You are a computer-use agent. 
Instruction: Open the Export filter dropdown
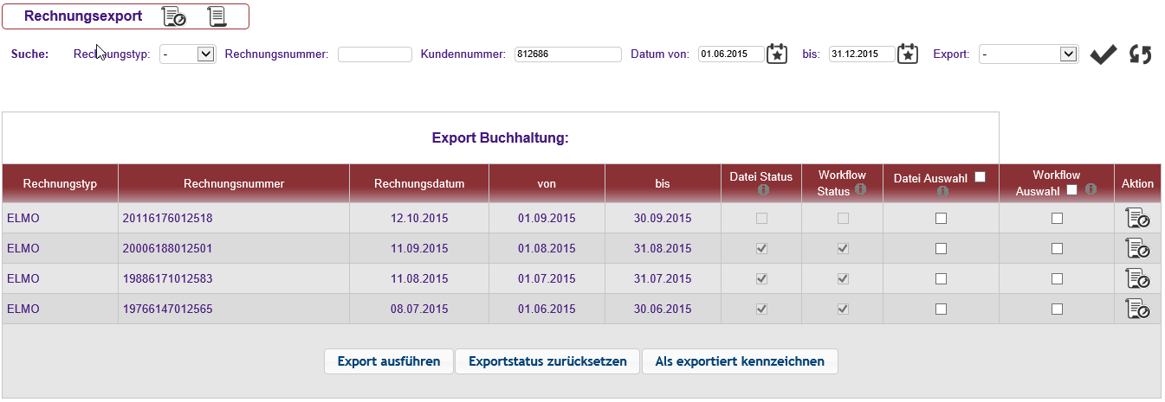pyautogui.click(x=1028, y=54)
